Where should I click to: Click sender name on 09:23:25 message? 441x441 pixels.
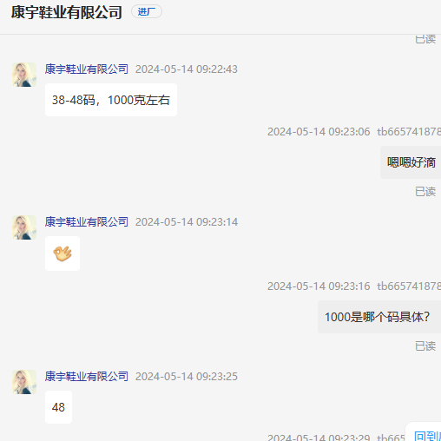pos(87,377)
